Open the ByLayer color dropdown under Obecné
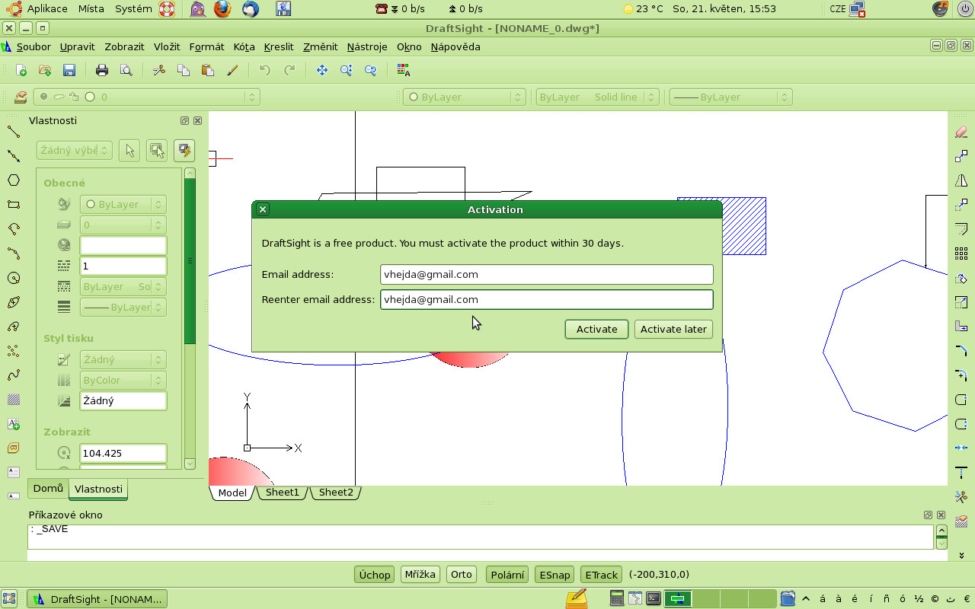975x609 pixels. click(123, 204)
